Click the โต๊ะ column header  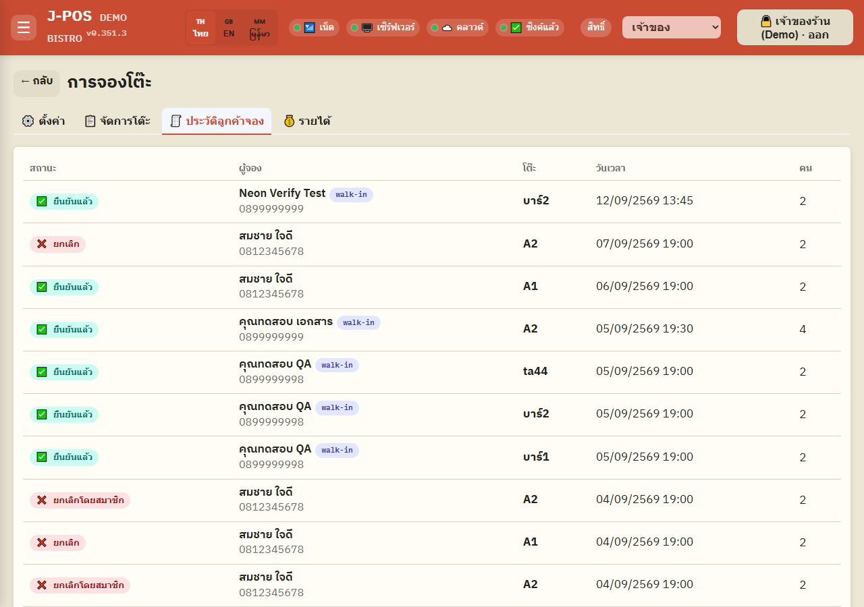pos(530,168)
